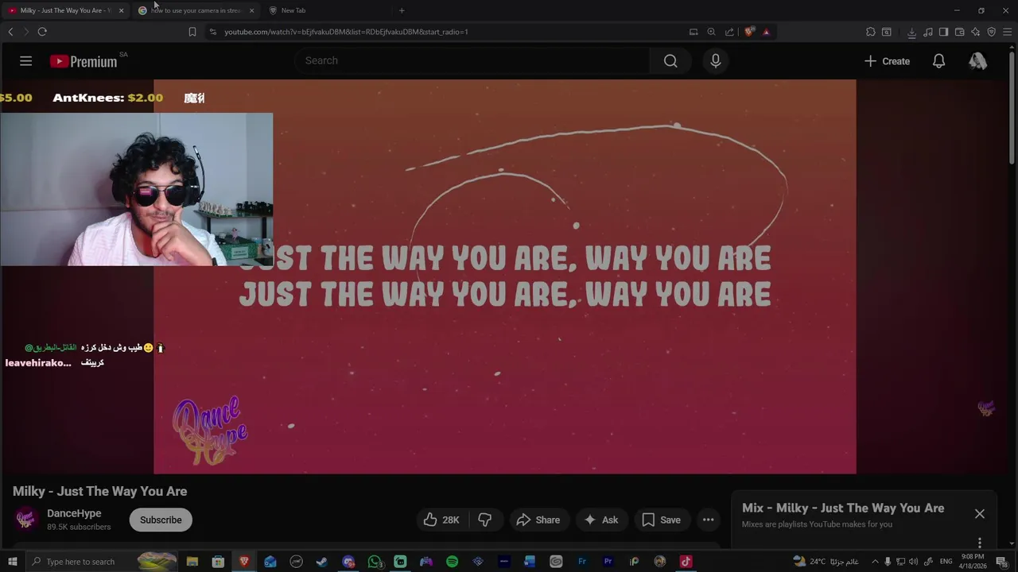Click the DanceHype watermark in the player corner
The height and width of the screenshot is (572, 1018).
986,408
